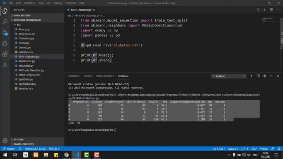Open notifications bell in status bar
The image size is (283, 159).
click(x=279, y=149)
